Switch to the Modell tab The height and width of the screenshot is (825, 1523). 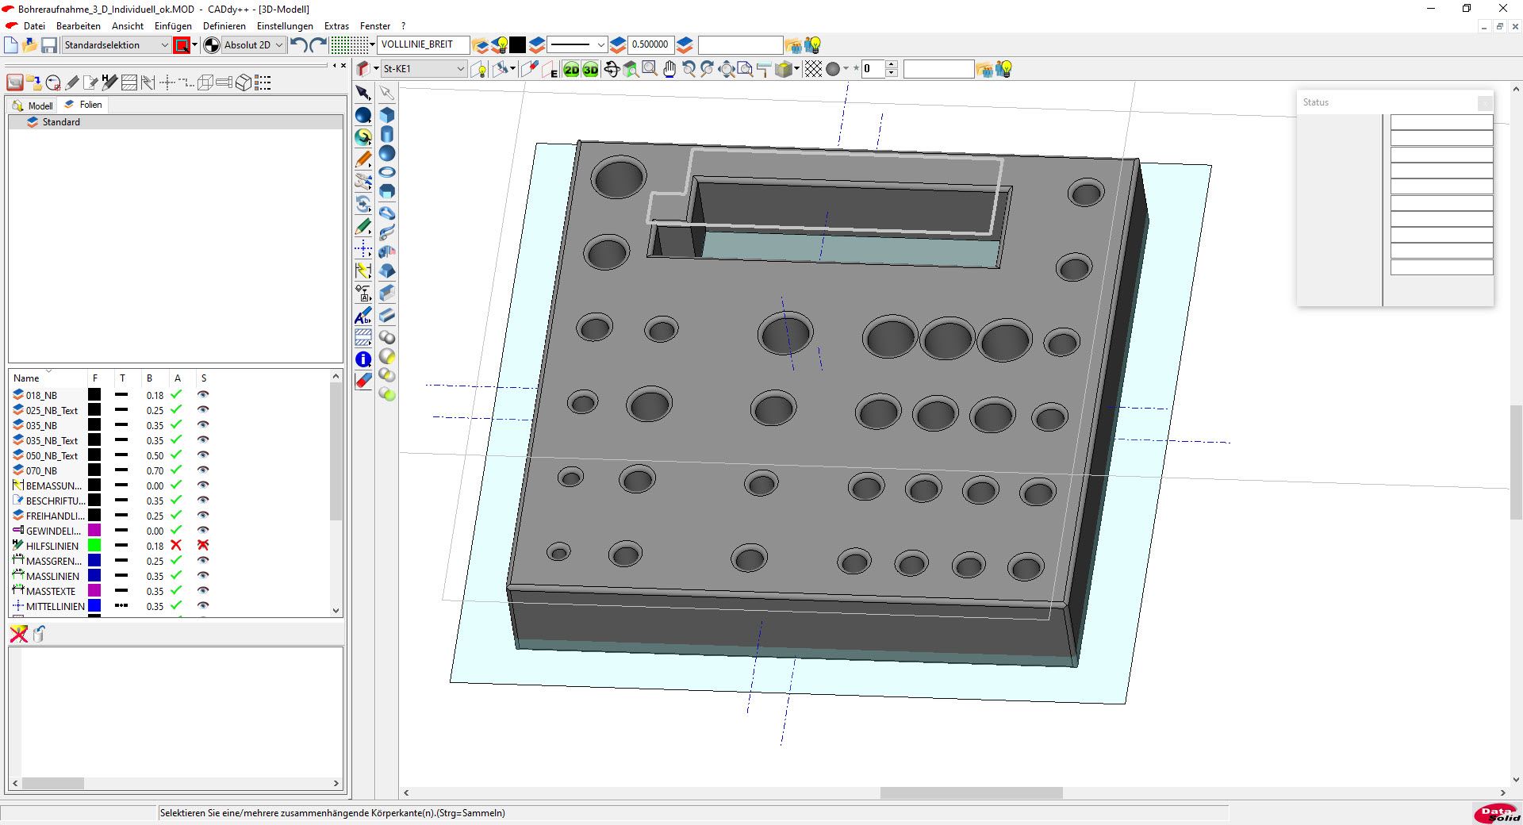pyautogui.click(x=33, y=106)
